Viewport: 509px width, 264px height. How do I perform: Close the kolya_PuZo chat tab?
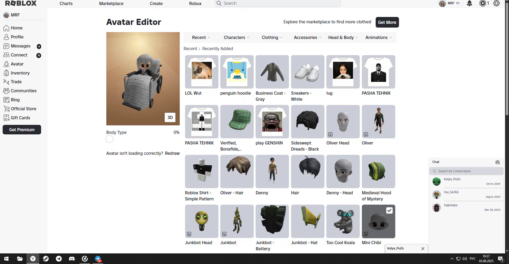(x=423, y=249)
